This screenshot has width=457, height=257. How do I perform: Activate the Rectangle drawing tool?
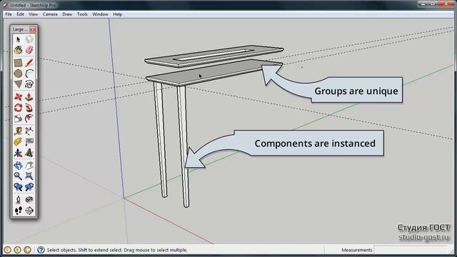click(x=18, y=63)
